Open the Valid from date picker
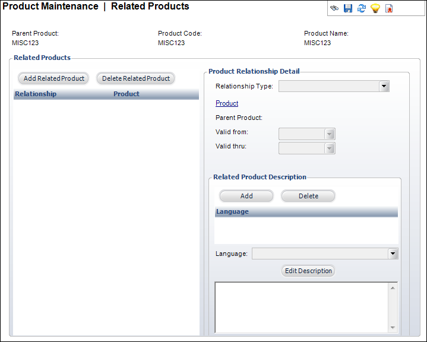427x342 pixels. pyautogui.click(x=330, y=134)
